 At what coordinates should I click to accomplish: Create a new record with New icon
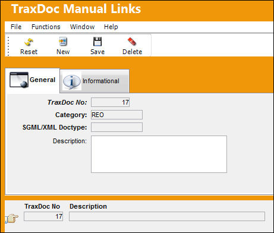click(x=63, y=42)
